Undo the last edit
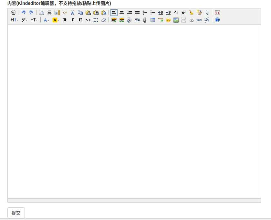The height and width of the screenshot is (220, 271). tap(24, 13)
